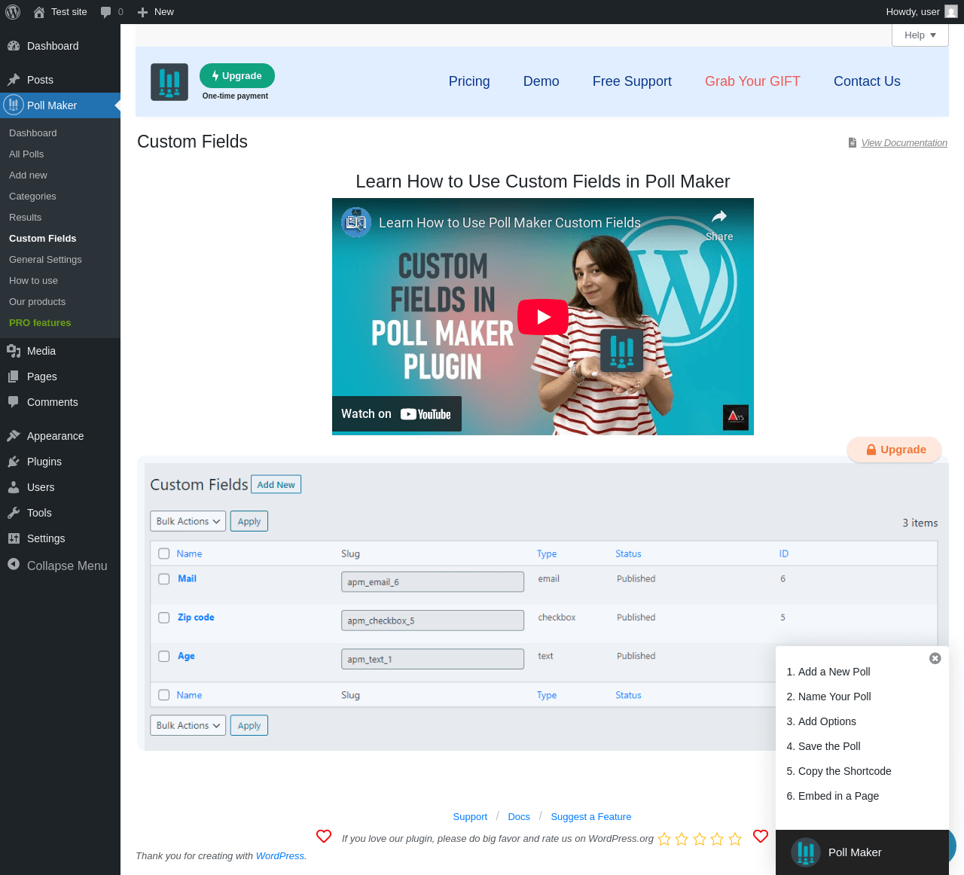The height and width of the screenshot is (875, 964).
Task: Click the video channel avatar icon
Action: point(356,222)
